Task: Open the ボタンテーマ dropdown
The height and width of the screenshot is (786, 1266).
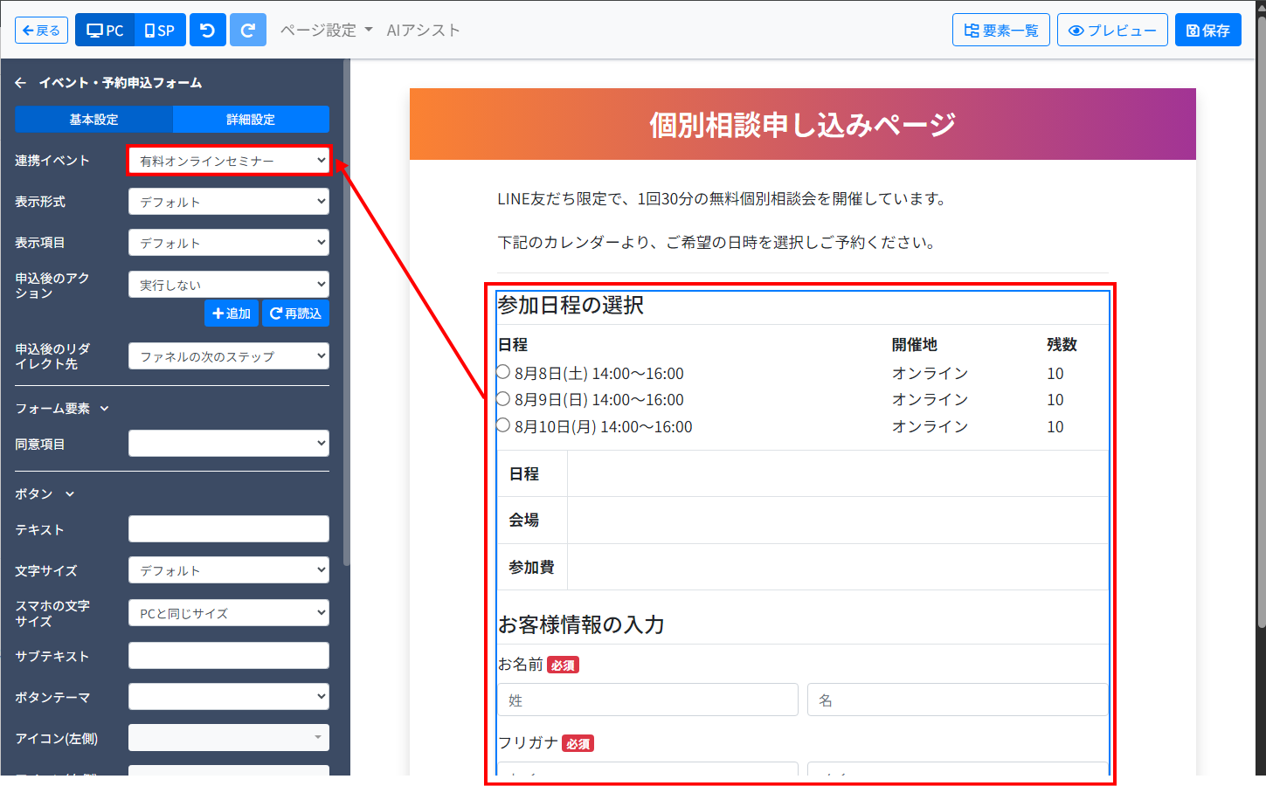Action: (x=229, y=697)
